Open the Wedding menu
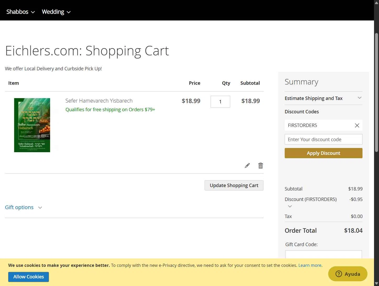This screenshot has width=379, height=286. 56,12
